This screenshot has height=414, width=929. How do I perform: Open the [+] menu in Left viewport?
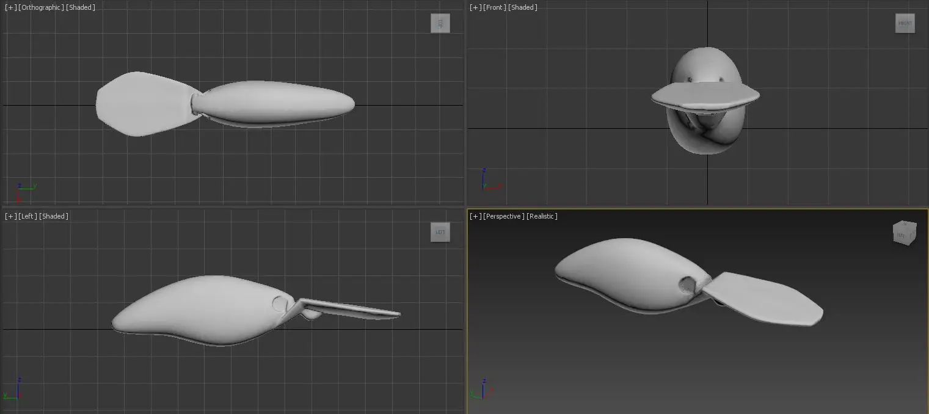[x=10, y=216]
